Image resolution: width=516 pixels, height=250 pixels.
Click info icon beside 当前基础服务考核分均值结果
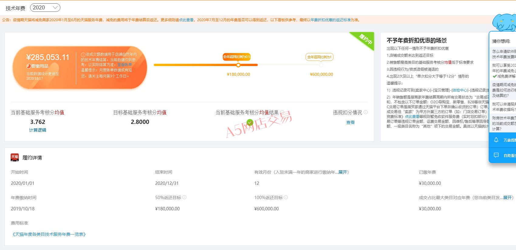282,112
